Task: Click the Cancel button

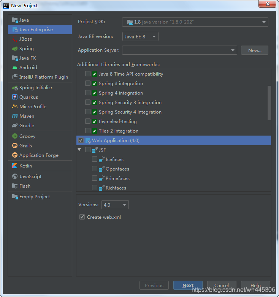Action: point(222,285)
